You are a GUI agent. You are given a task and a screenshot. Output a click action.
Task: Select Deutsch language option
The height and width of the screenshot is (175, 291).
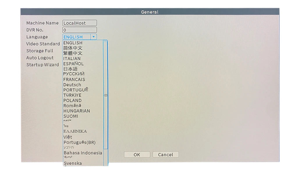72,85
